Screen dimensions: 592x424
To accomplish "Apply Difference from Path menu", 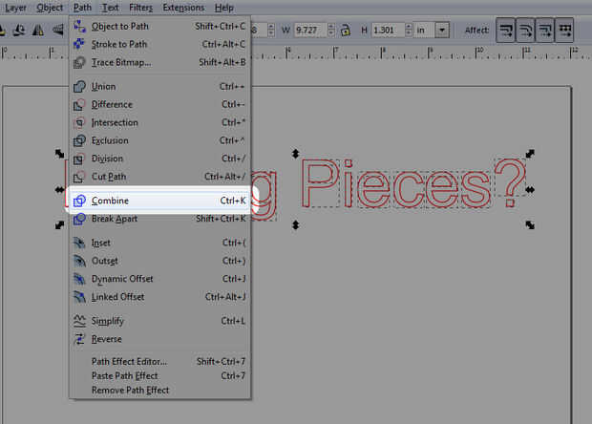I will [159, 104].
